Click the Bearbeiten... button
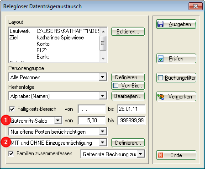 [x=128, y=96]
